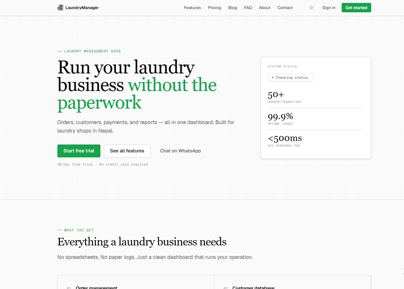
Task: Click Chat on WhatsApp link
Action: pos(180,151)
